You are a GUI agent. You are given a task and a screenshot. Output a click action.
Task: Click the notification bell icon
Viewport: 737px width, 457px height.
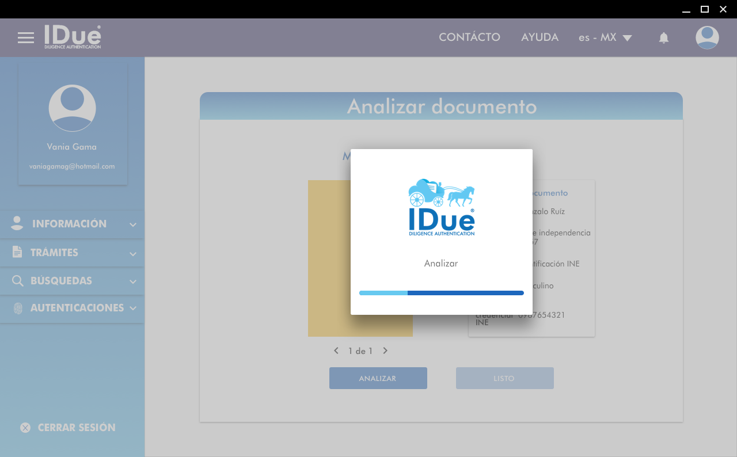(664, 38)
